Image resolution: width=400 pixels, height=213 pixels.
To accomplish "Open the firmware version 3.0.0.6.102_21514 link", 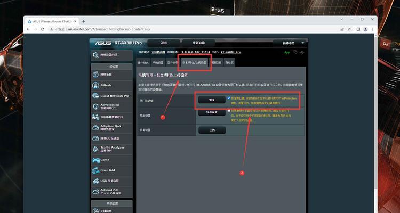I will (196, 52).
